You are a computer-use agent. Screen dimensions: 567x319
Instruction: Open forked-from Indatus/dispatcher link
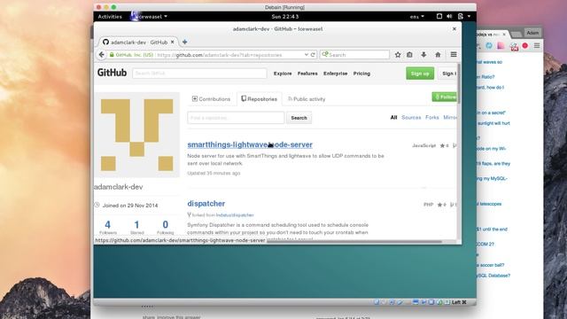[x=235, y=215]
